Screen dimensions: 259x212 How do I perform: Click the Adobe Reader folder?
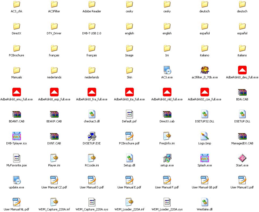[92, 4]
